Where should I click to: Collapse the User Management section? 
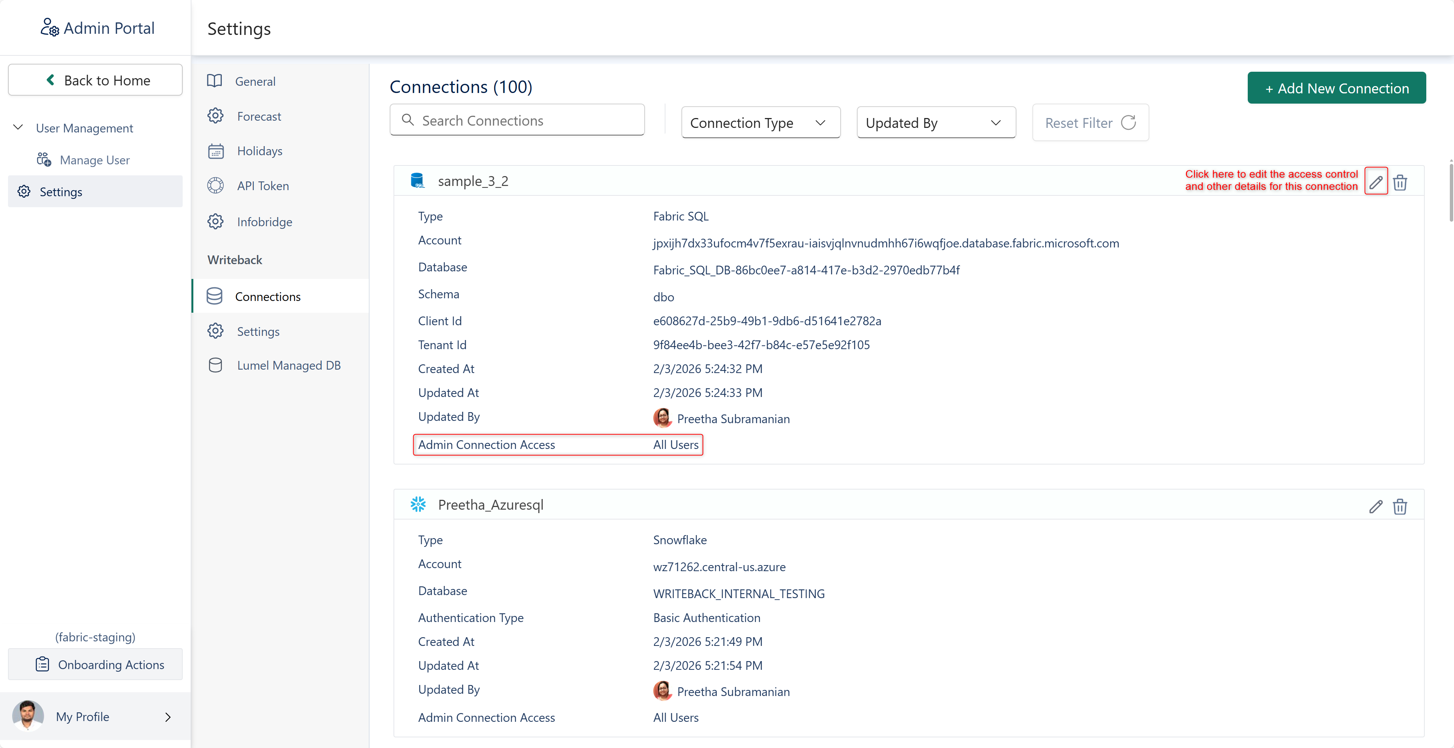point(18,128)
